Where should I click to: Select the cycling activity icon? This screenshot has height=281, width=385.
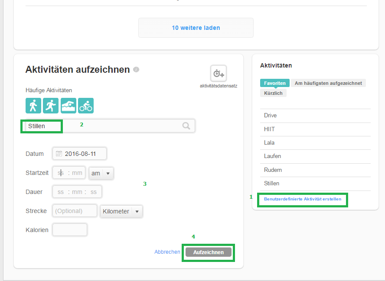pos(86,105)
